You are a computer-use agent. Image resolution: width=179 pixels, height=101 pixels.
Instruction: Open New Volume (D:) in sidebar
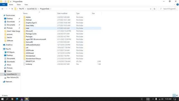click(13, 77)
